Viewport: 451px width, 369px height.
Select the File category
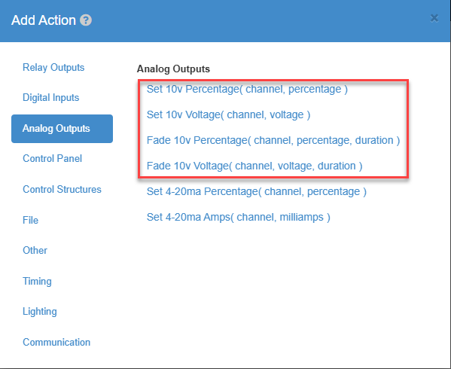tap(30, 220)
